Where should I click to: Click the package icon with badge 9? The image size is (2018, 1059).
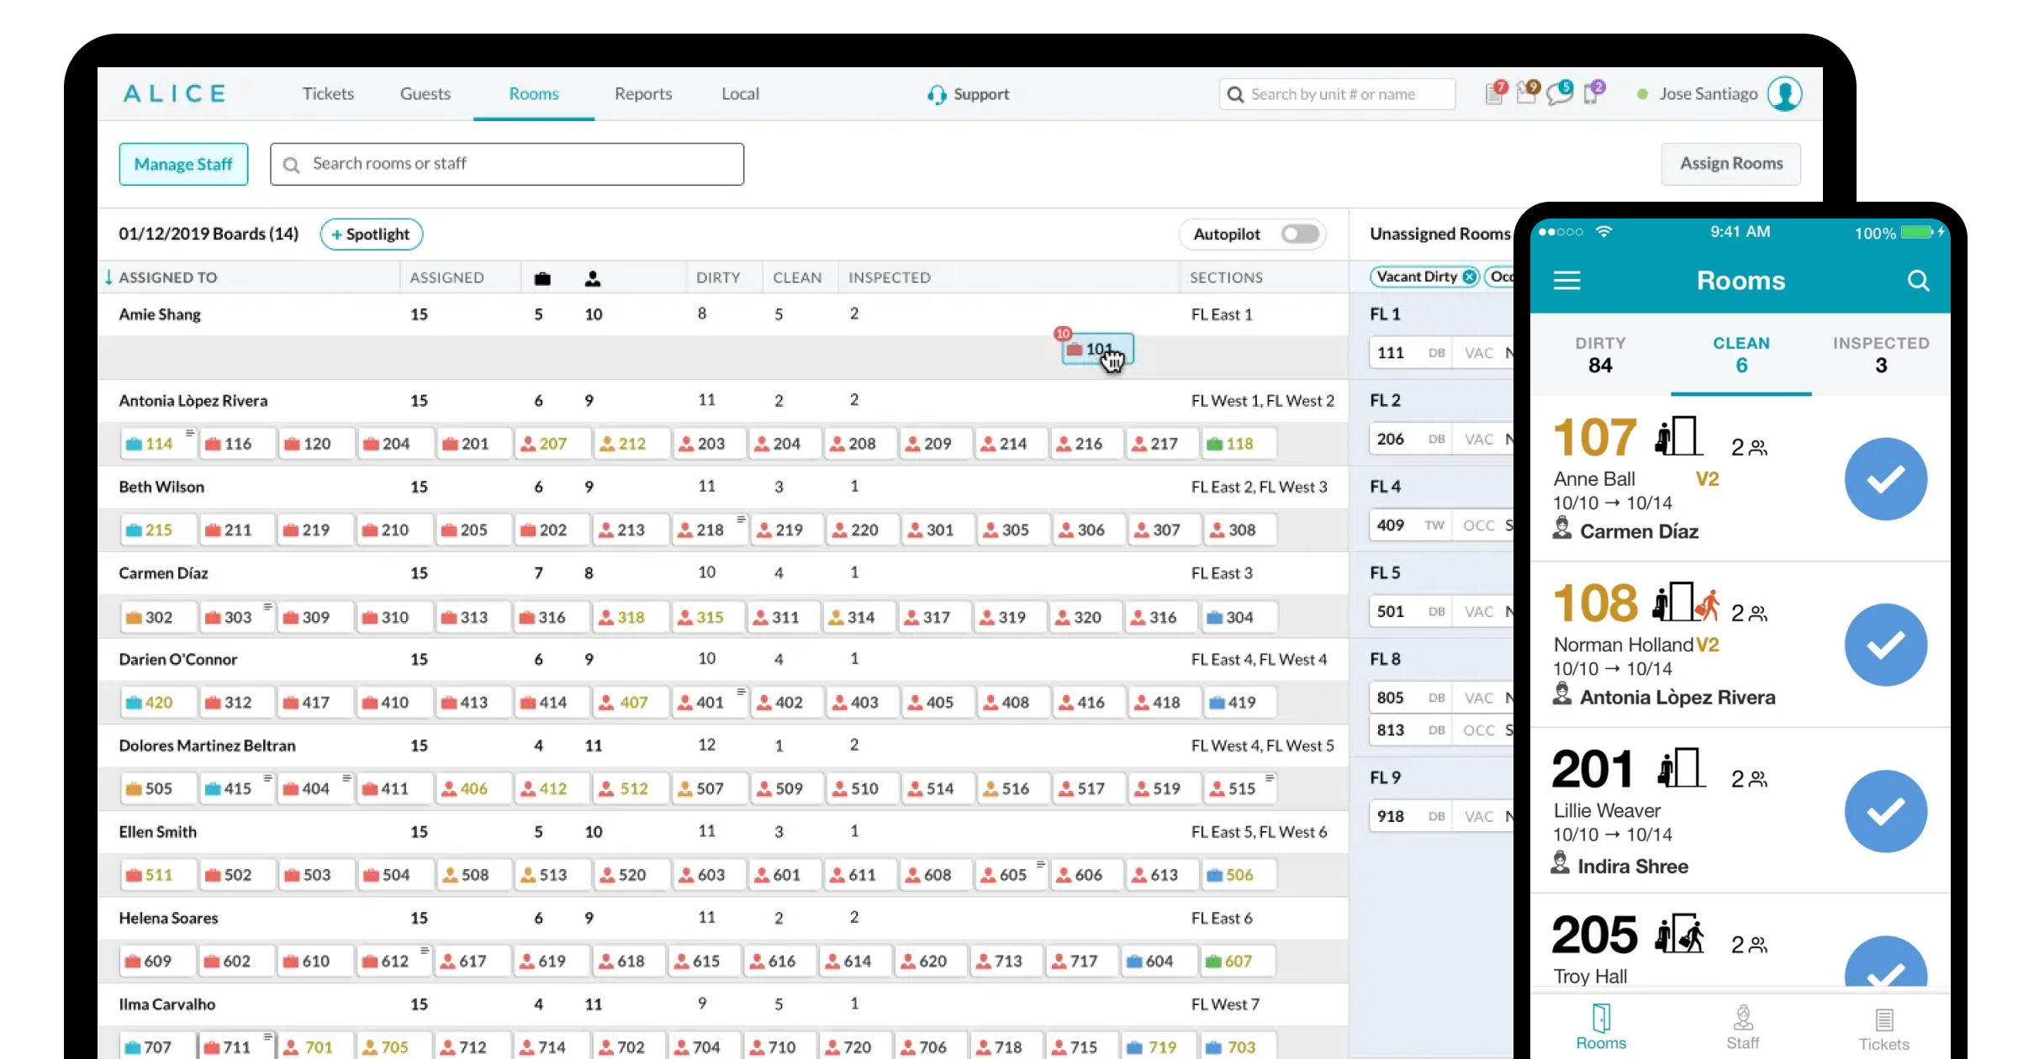point(1526,94)
